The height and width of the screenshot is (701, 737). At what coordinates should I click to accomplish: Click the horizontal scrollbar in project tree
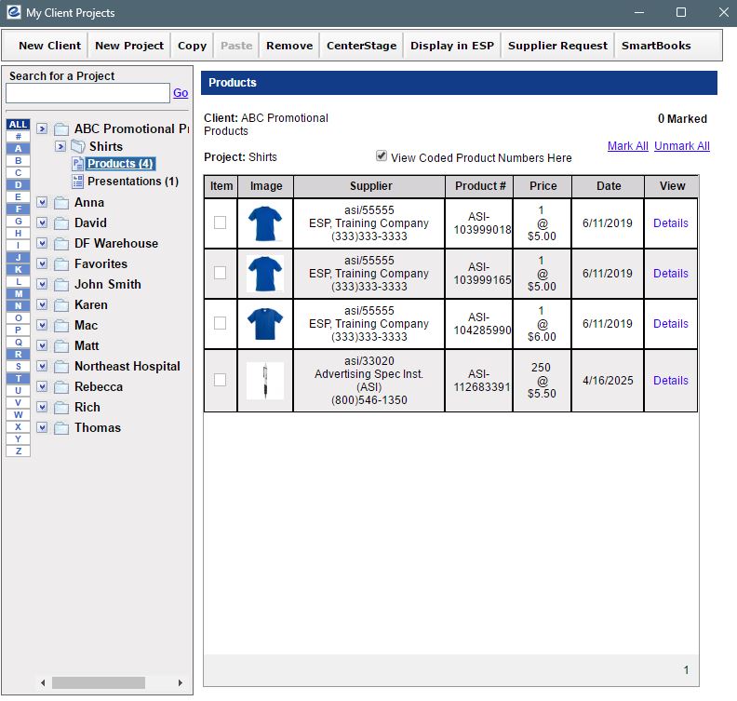(x=98, y=683)
